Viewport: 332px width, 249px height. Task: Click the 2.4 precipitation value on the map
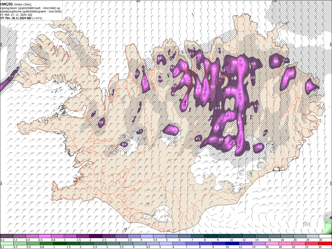pyautogui.click(x=185, y=103)
